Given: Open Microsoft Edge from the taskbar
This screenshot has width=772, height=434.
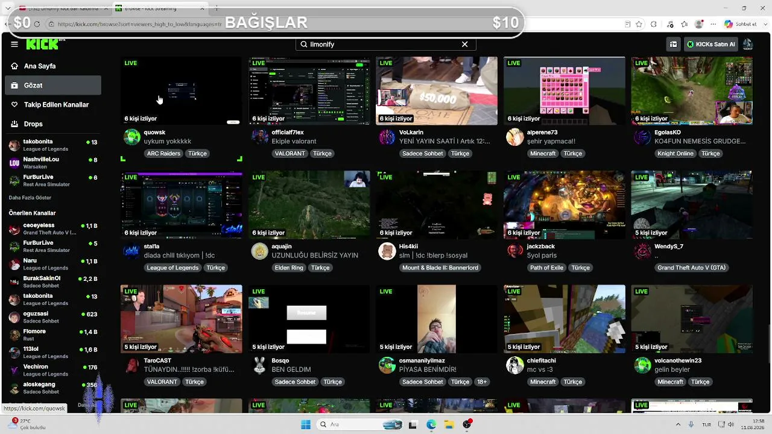Looking at the screenshot, I should point(431,424).
